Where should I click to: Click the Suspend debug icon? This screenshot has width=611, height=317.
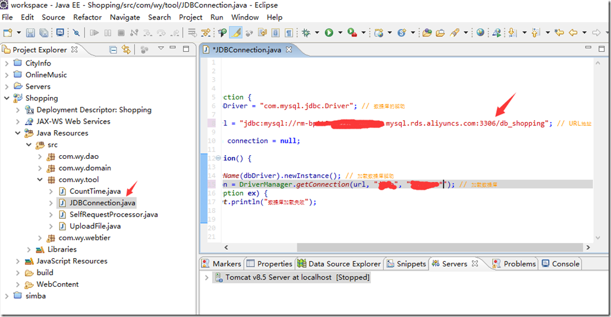pyautogui.click(x=108, y=33)
